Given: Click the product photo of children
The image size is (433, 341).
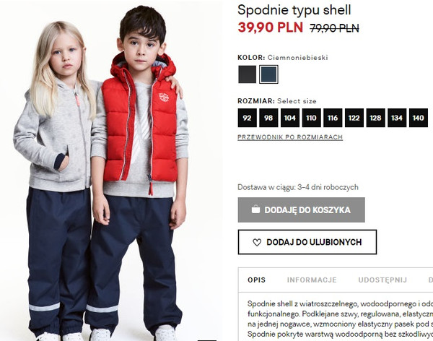Looking at the screenshot, I should click(110, 170).
